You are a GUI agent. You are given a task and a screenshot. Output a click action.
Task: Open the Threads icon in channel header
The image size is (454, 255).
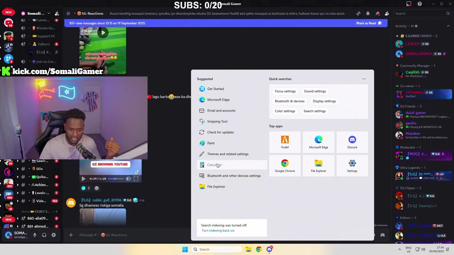click(358, 13)
